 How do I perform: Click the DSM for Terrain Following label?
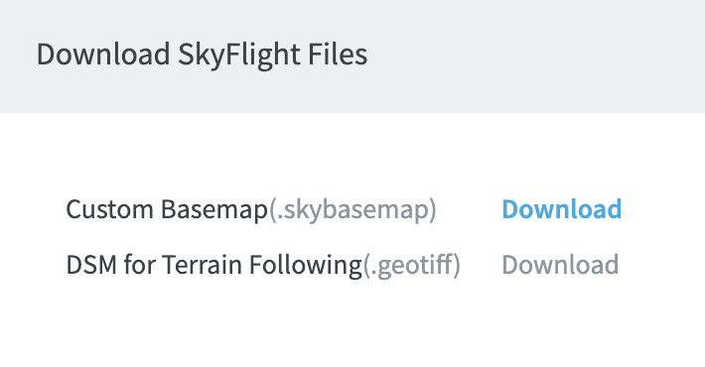click(214, 265)
